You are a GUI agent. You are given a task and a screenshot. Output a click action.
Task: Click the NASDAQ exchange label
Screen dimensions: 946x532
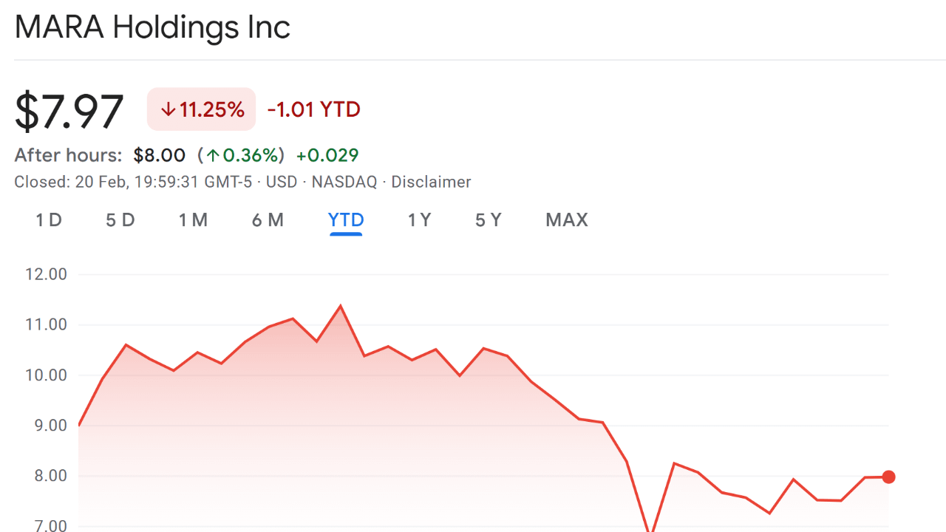pos(344,182)
